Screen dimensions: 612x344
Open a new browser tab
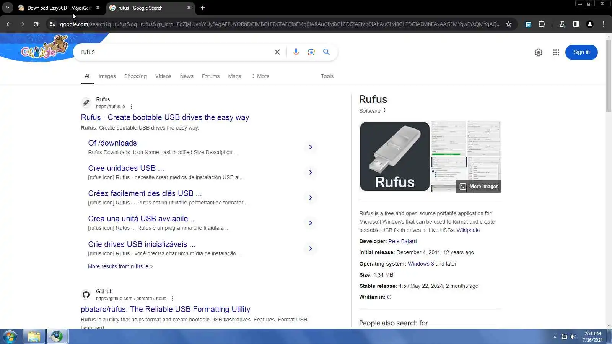click(x=203, y=8)
